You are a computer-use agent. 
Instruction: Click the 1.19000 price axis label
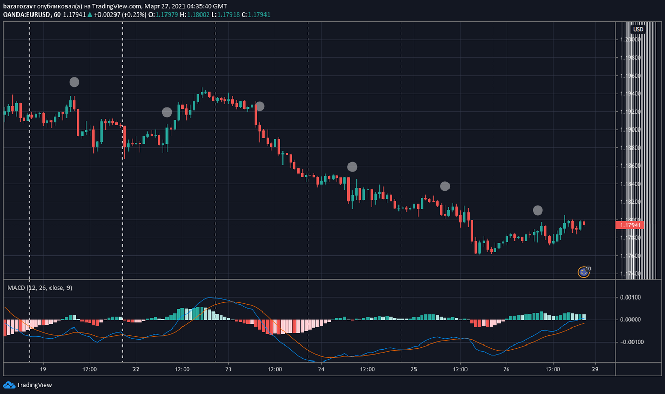[630, 130]
